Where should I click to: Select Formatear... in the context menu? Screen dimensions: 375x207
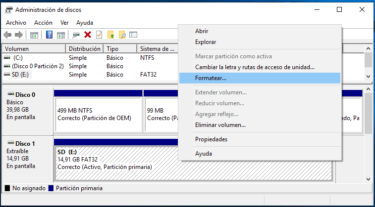(260, 78)
